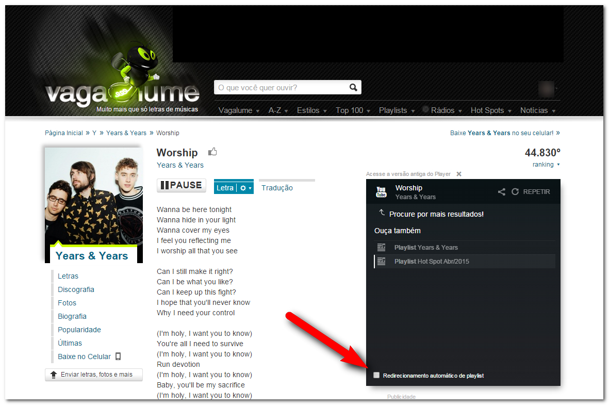Click the 44.830° ranking number
The image size is (609, 405).
coord(542,153)
